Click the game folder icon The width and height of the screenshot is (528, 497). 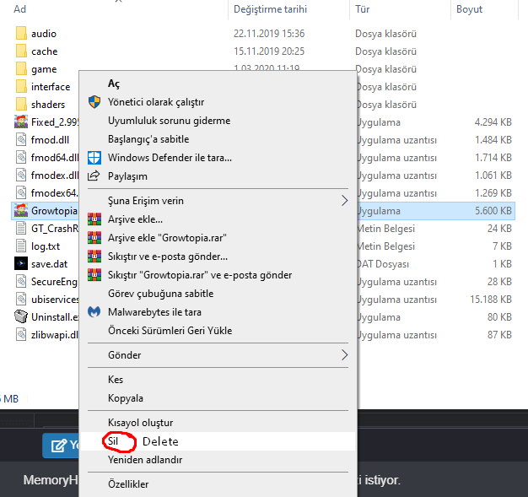click(x=21, y=68)
